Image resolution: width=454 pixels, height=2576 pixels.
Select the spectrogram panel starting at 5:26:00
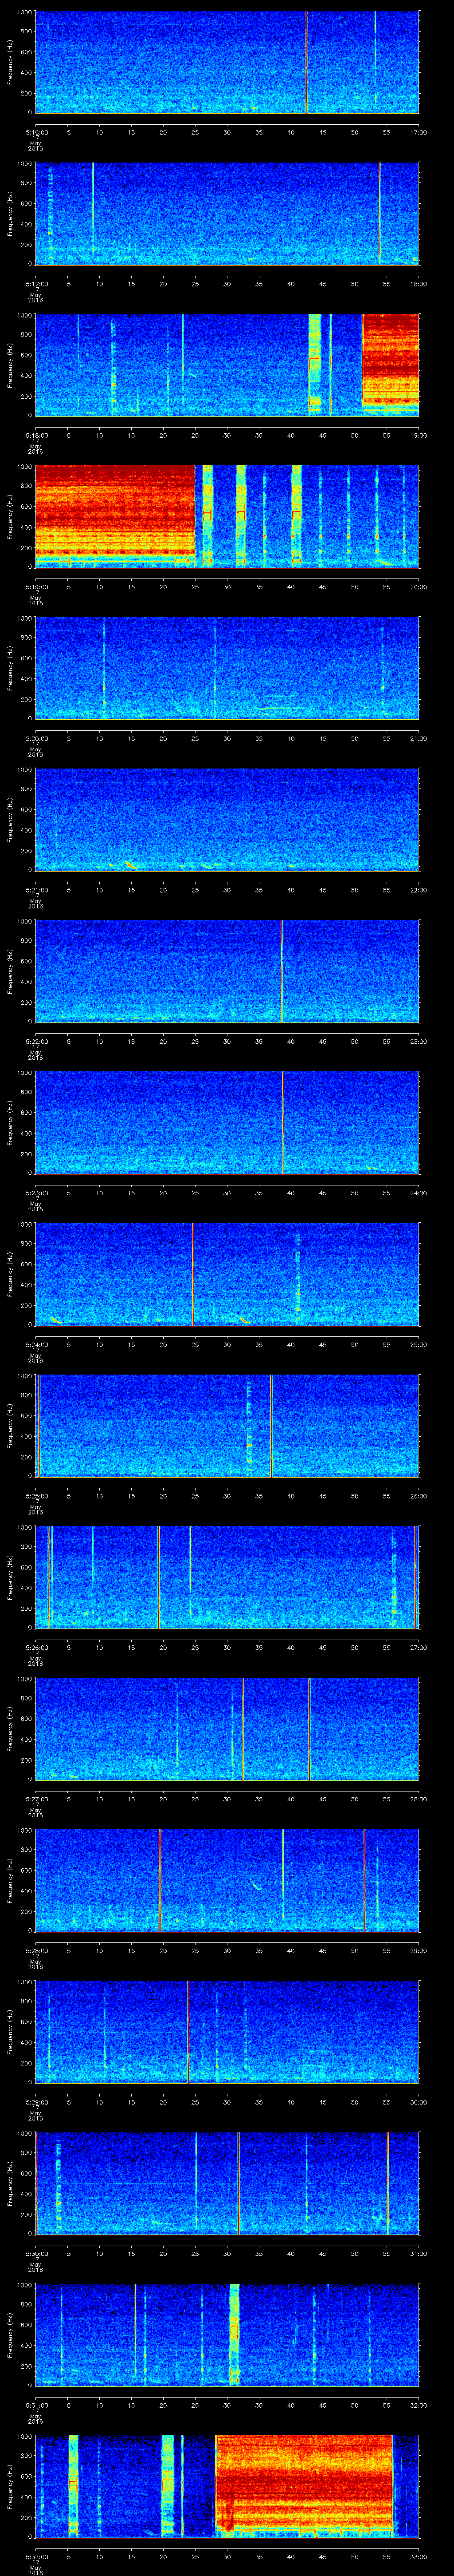coord(227,1578)
